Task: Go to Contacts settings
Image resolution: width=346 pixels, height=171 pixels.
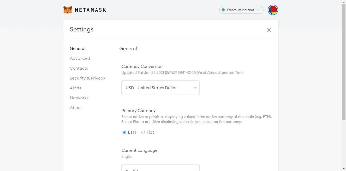Action: click(x=79, y=68)
